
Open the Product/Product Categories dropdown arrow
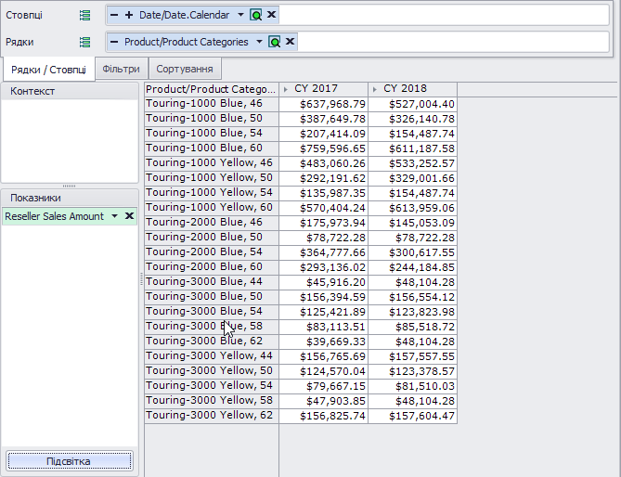click(259, 42)
